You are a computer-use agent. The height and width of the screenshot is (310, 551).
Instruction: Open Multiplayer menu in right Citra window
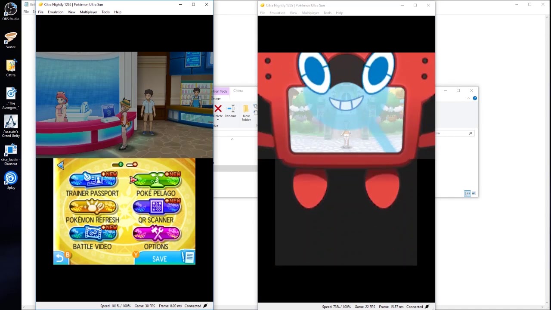tap(310, 13)
